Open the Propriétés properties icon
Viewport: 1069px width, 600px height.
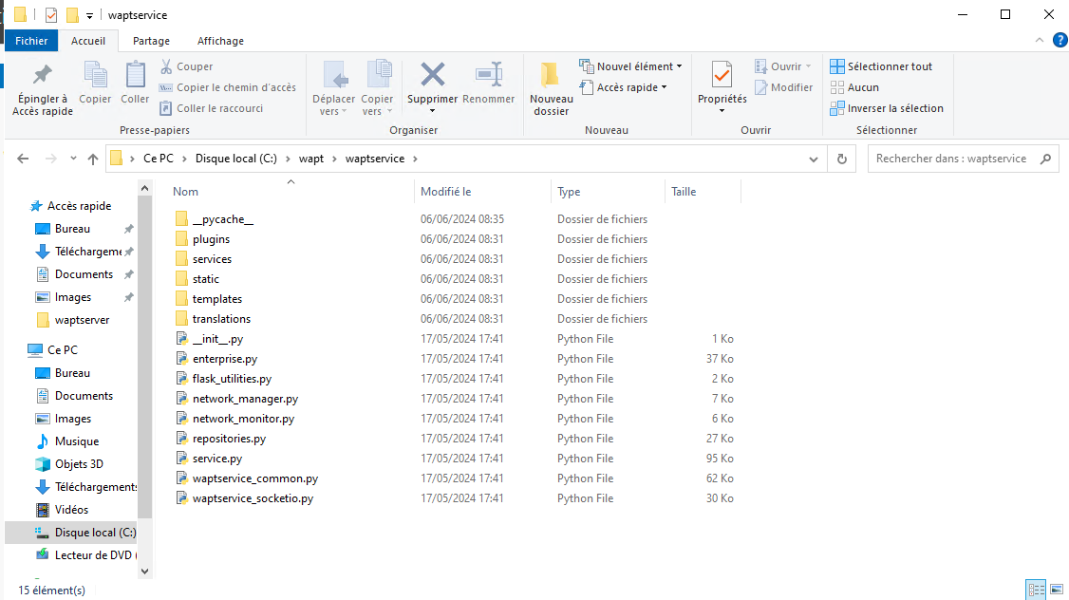pos(722,74)
